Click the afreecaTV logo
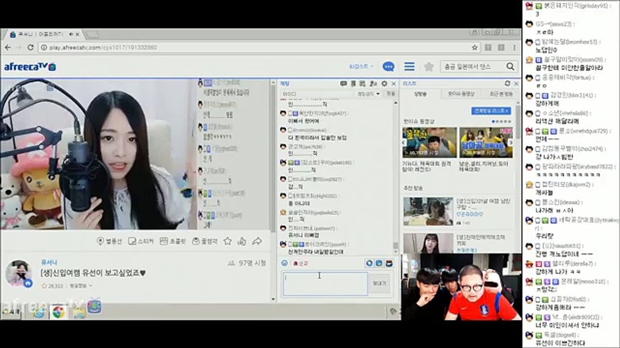The width and height of the screenshot is (620, 348). click(30, 67)
